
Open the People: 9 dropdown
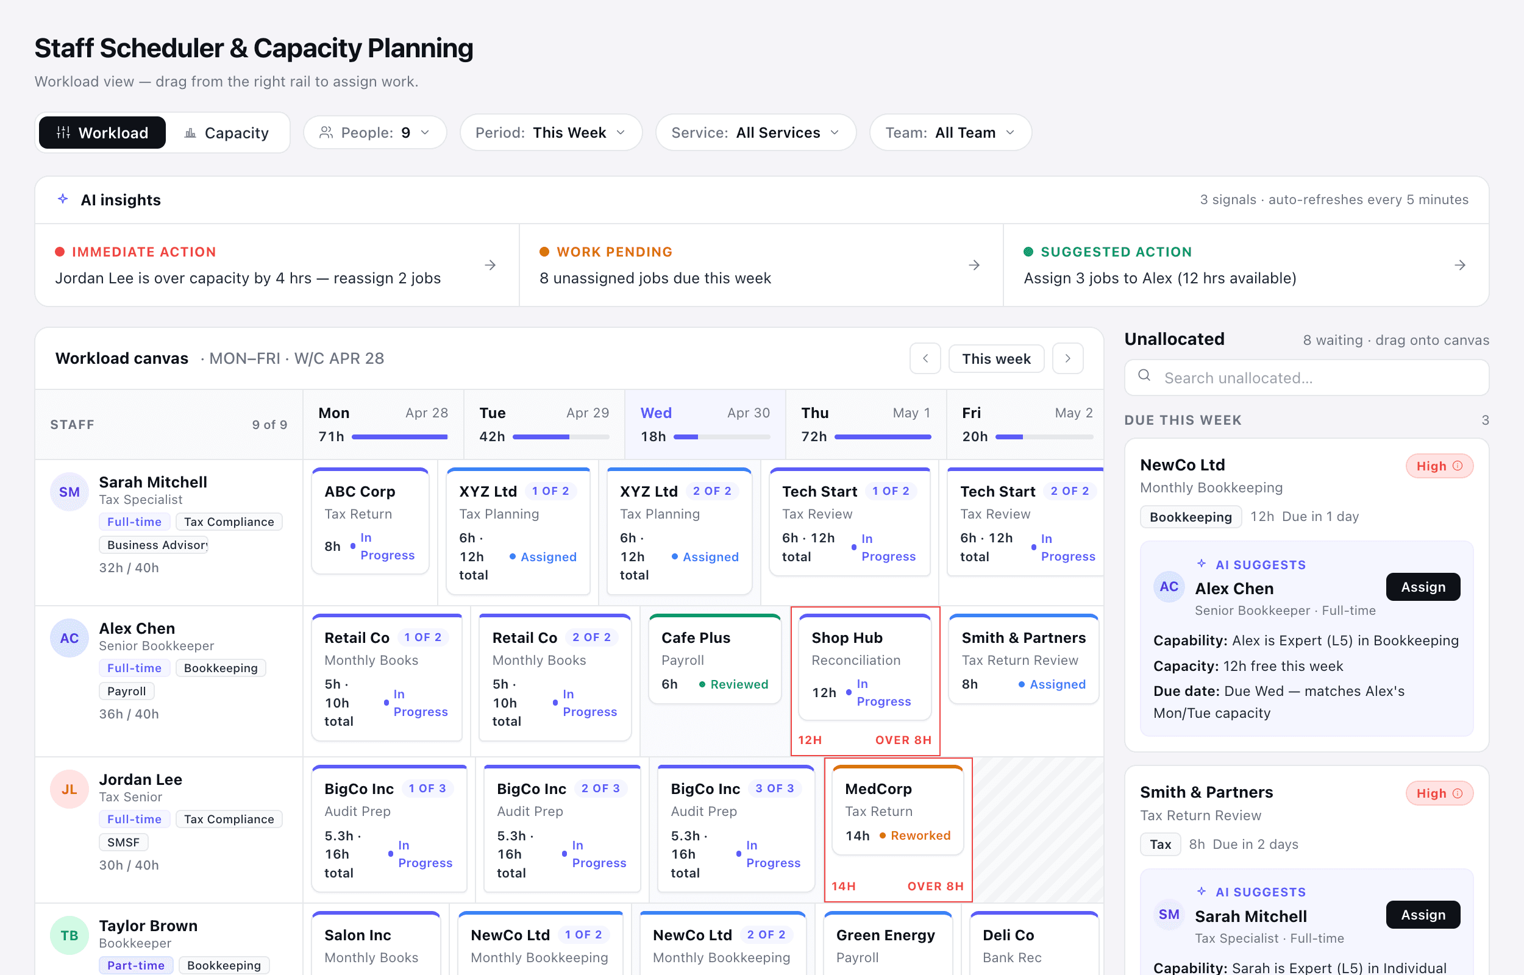pyautogui.click(x=375, y=132)
